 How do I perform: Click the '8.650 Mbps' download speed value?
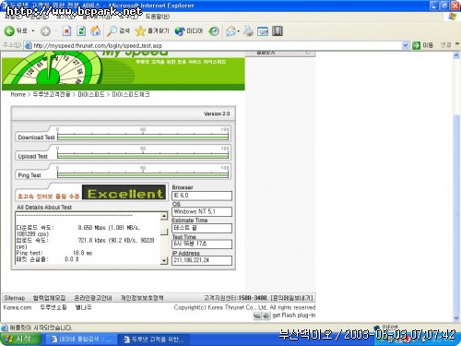(x=91, y=228)
